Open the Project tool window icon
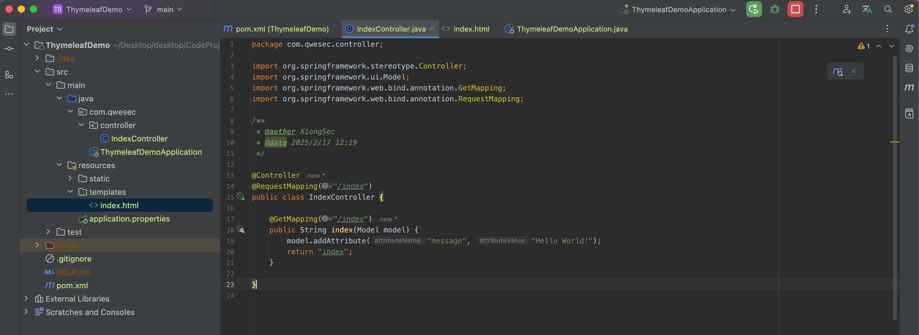 pyautogui.click(x=9, y=29)
